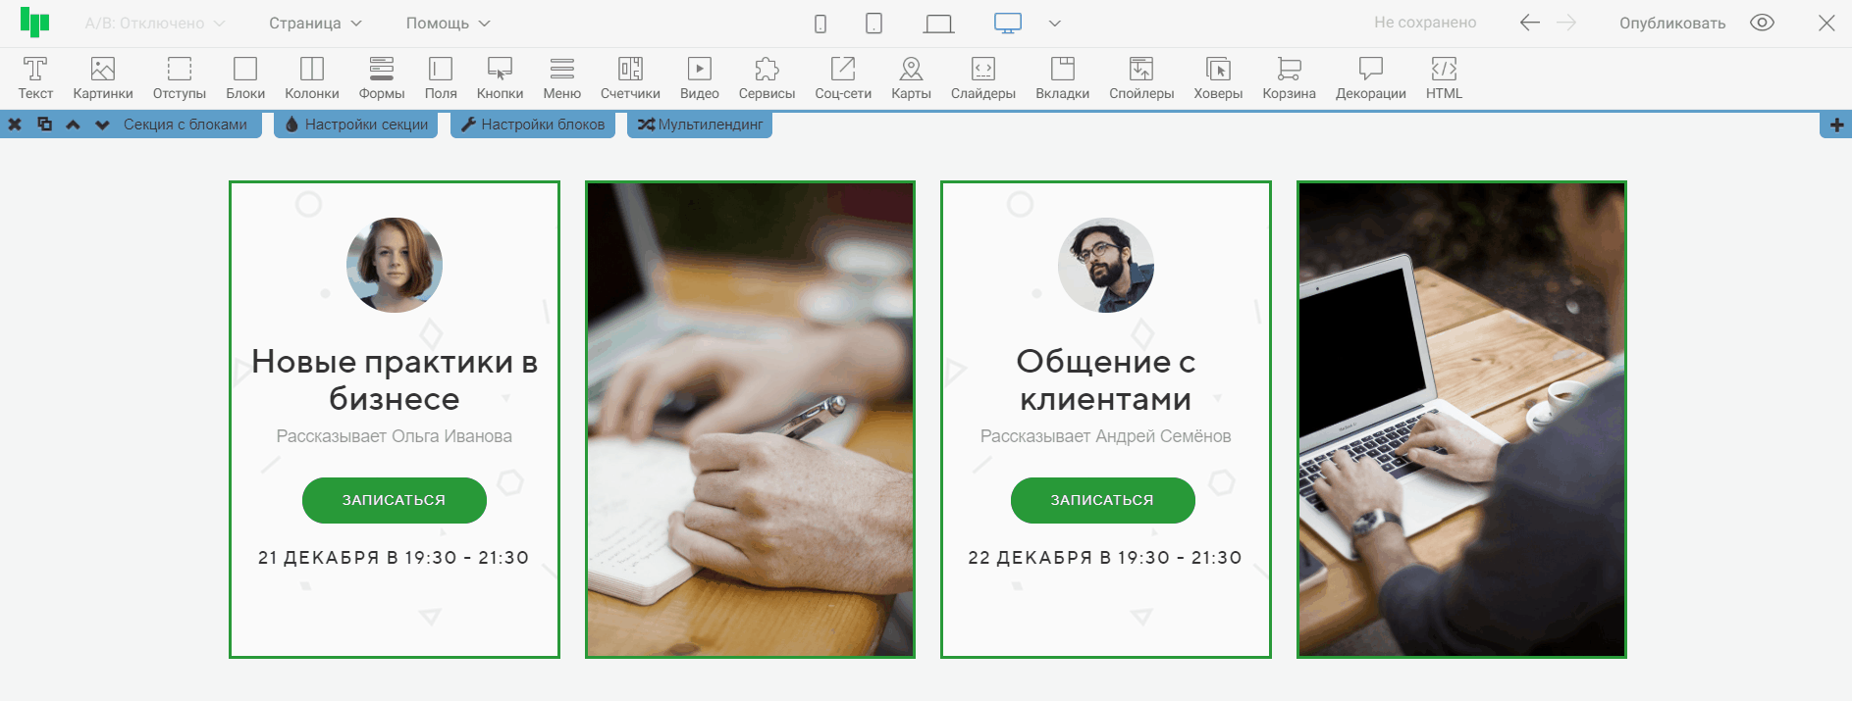
Task: Open the Страница dropdown menu
Action: [315, 24]
